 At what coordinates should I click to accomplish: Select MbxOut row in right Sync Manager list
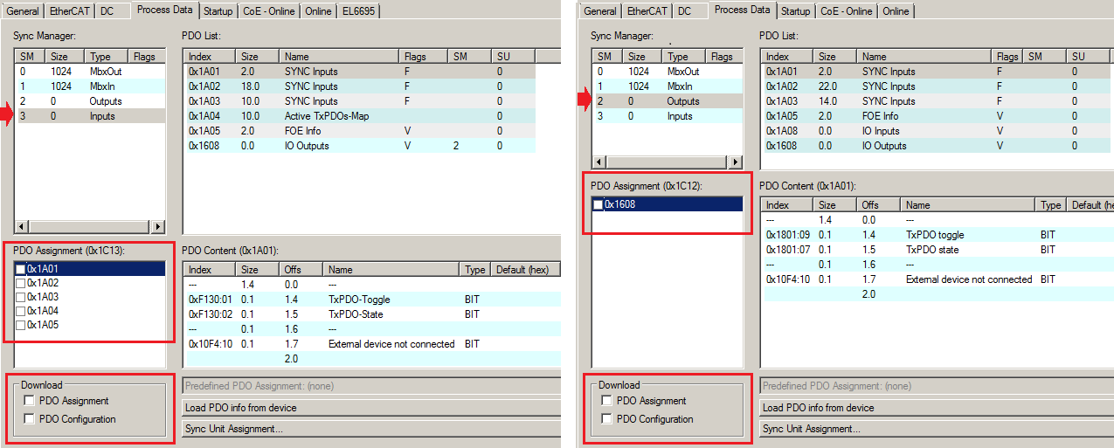(668, 72)
